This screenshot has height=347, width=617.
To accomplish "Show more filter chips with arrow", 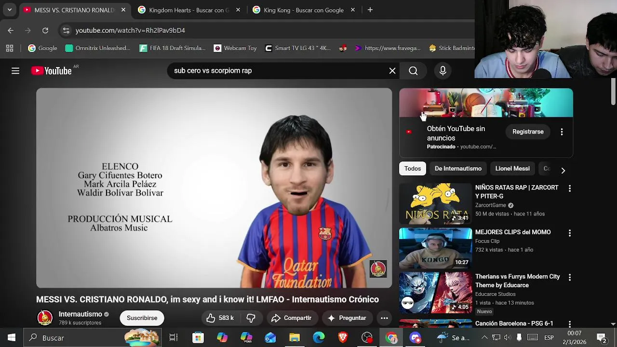I will [x=563, y=170].
